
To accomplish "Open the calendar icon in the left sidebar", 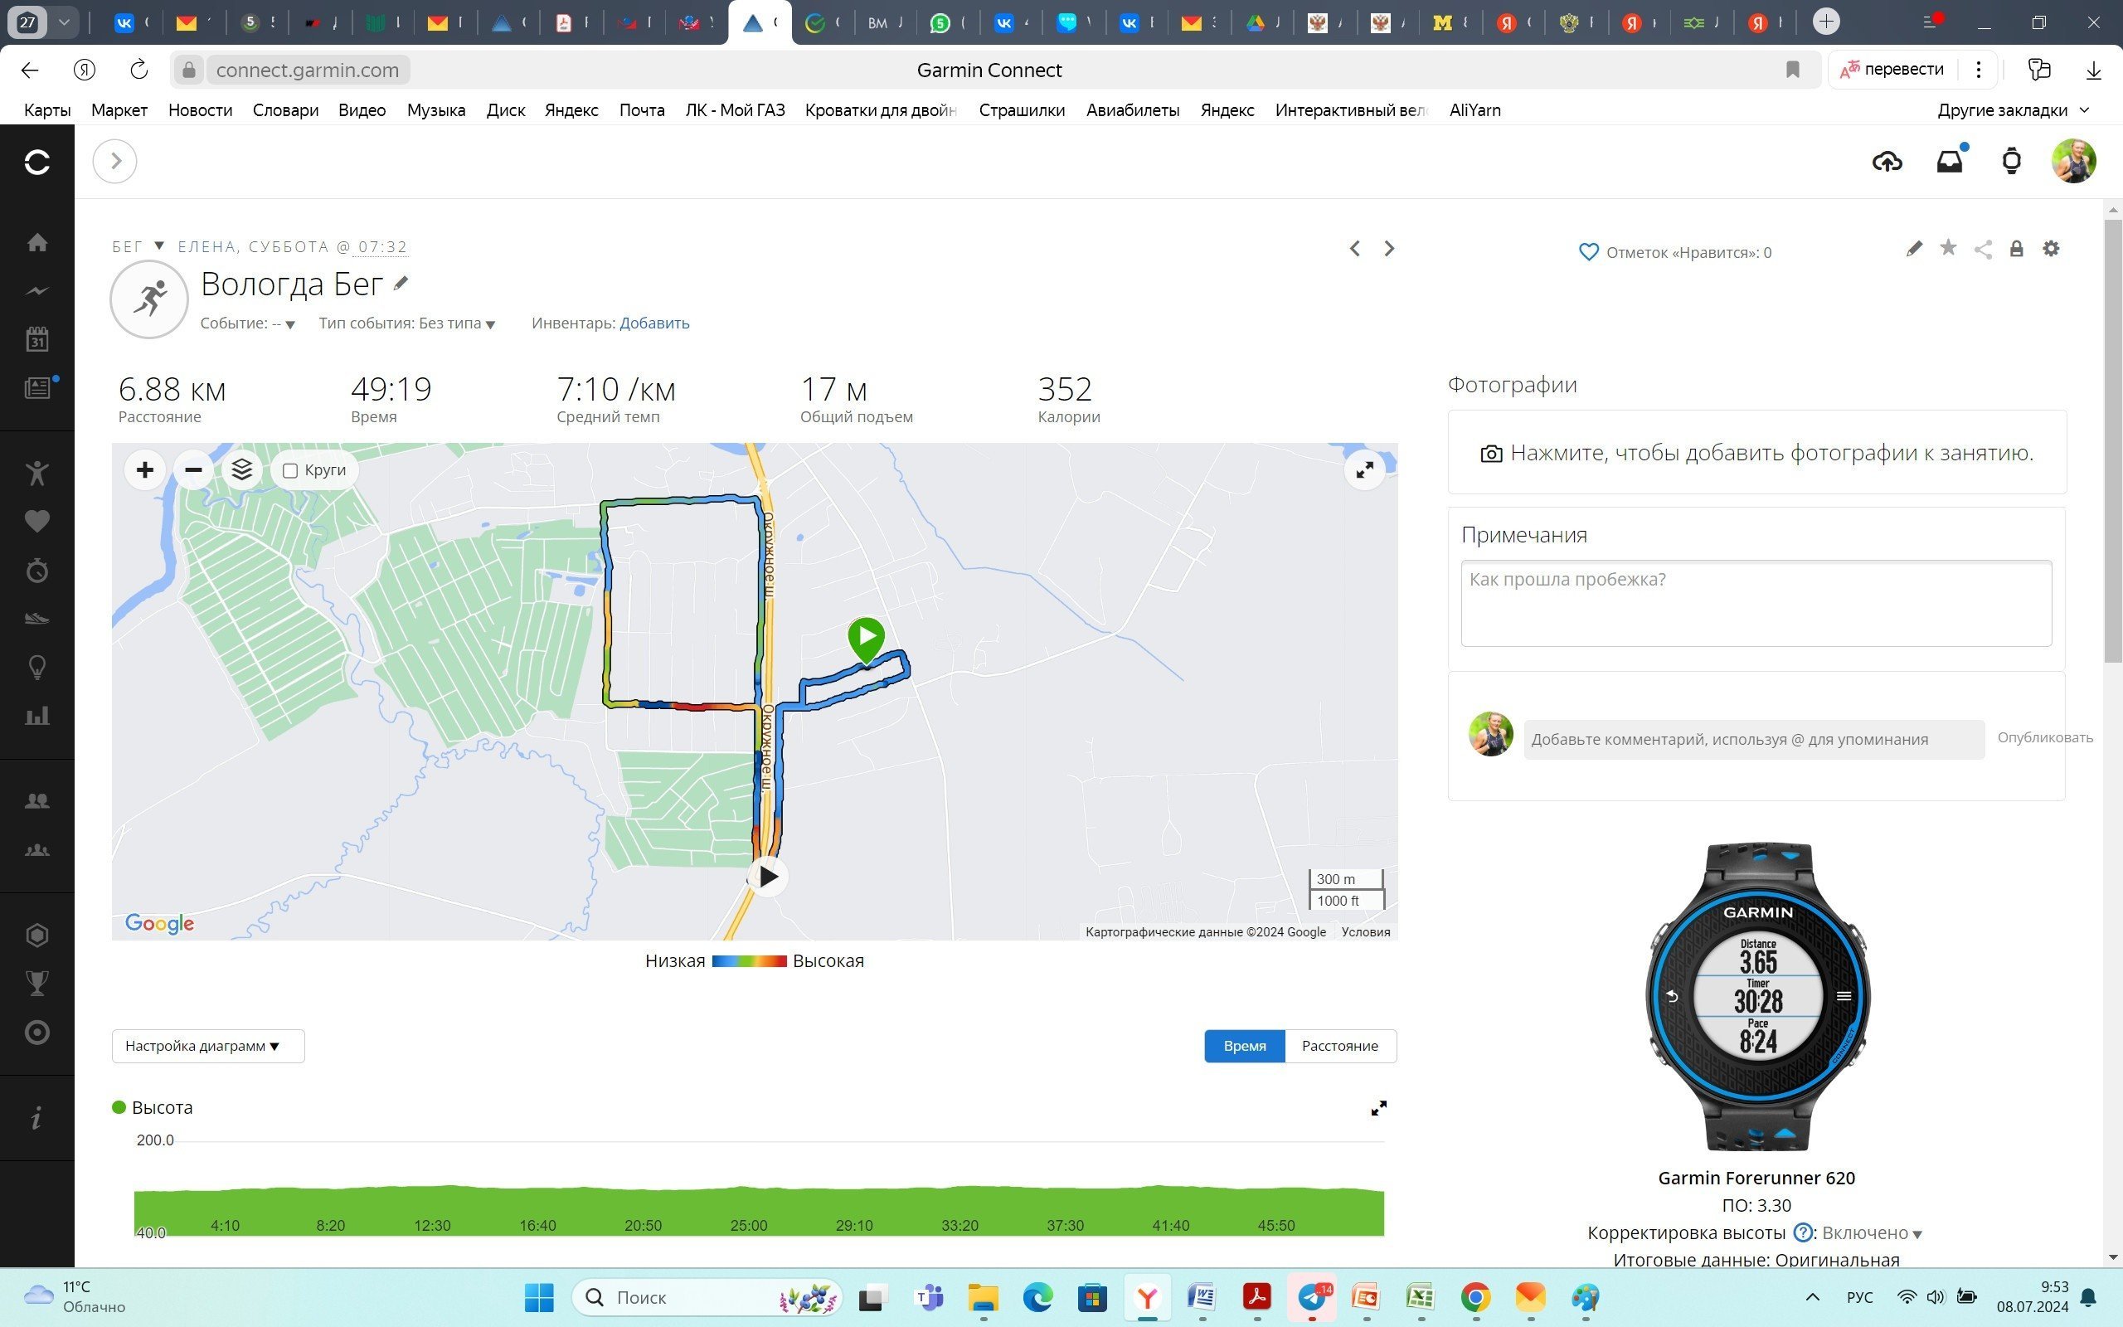I will tap(36, 338).
